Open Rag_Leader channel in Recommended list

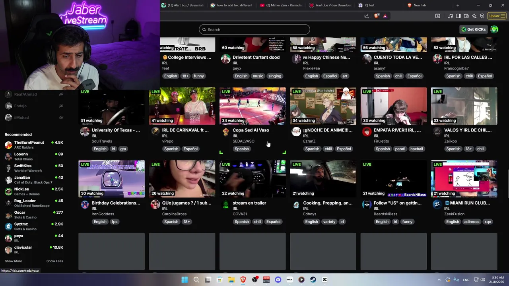click(x=34, y=203)
